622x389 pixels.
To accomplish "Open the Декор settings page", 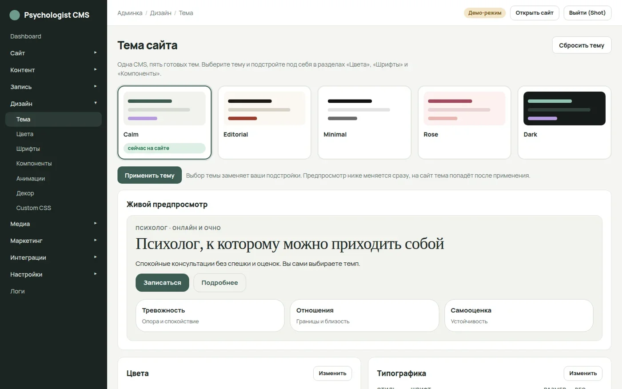I will 53,193.
